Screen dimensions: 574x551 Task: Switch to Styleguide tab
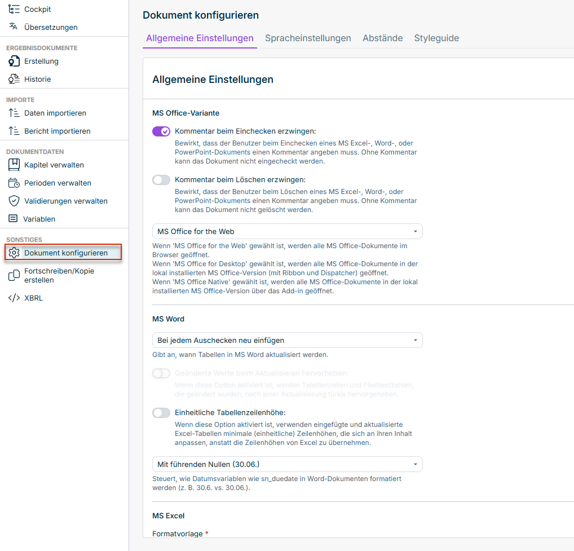(x=436, y=38)
